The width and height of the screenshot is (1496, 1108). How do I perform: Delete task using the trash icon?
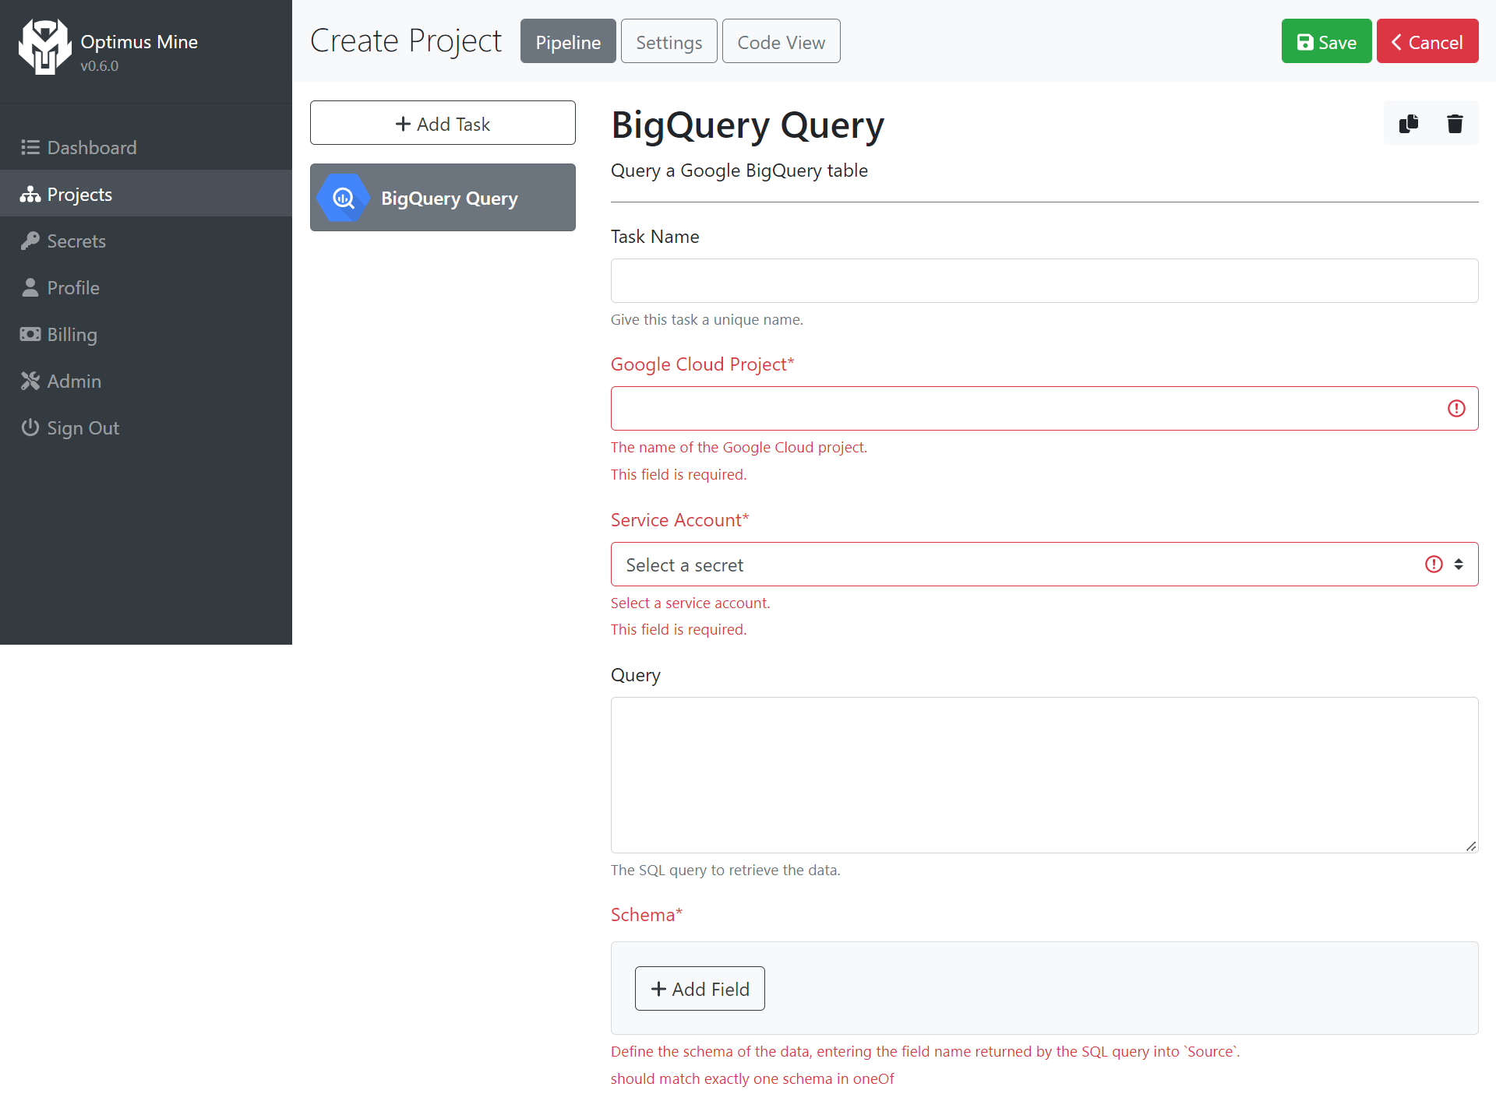click(x=1454, y=124)
